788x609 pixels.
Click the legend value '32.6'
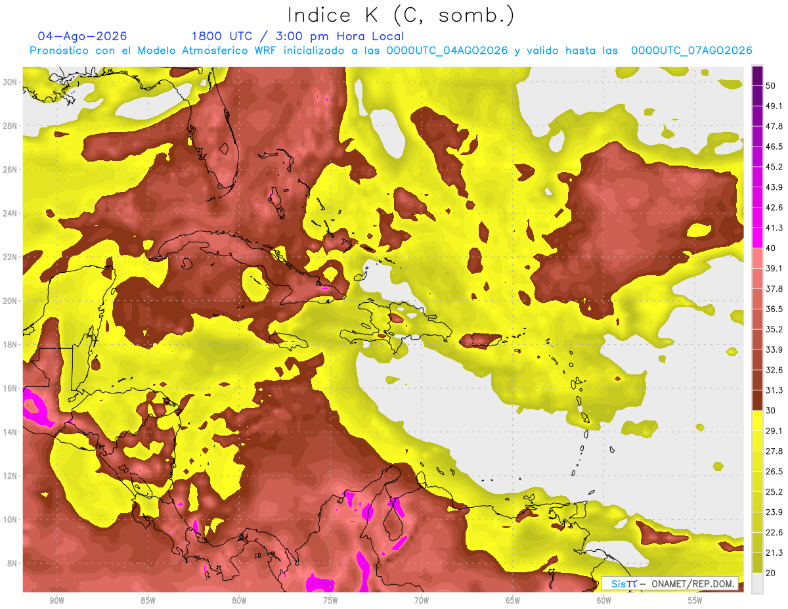(x=775, y=370)
